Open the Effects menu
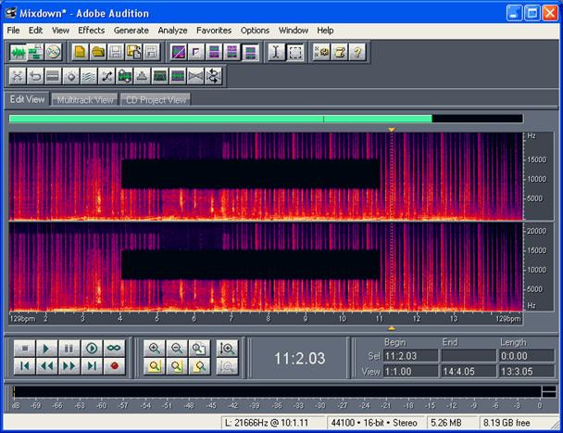The width and height of the screenshot is (563, 433). 92,30
